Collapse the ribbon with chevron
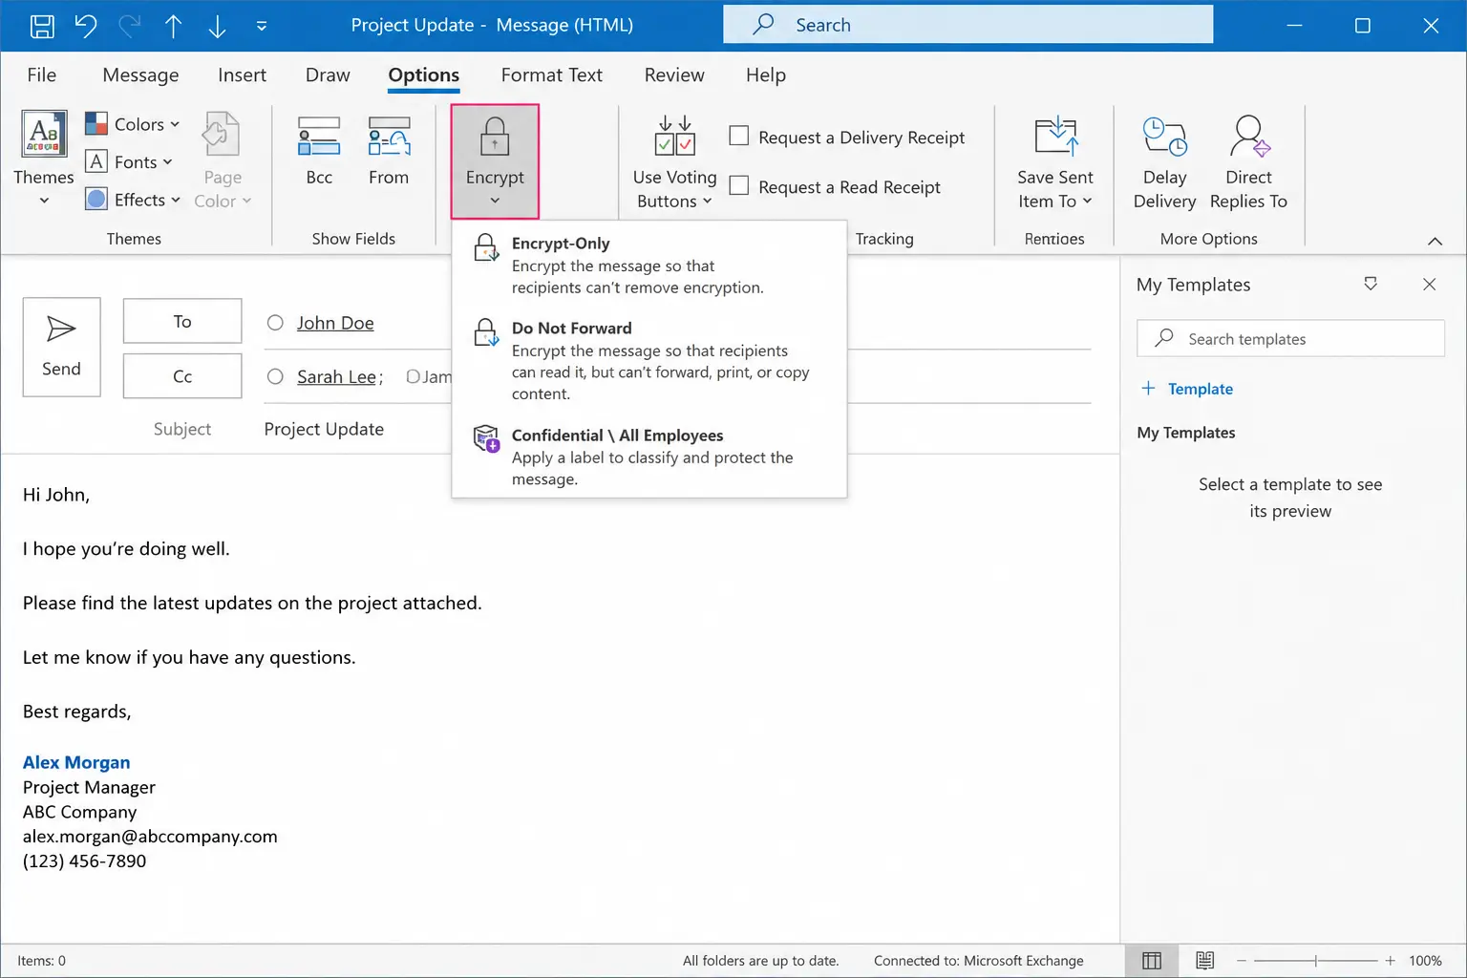1467x978 pixels. pyautogui.click(x=1435, y=241)
